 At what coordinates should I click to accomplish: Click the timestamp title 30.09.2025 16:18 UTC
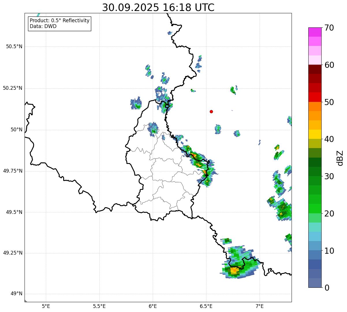pos(158,8)
